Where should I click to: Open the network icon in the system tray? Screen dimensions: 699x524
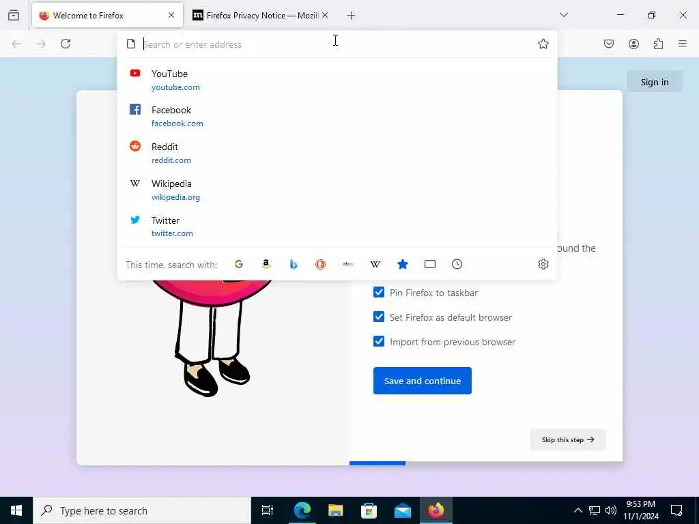595,510
